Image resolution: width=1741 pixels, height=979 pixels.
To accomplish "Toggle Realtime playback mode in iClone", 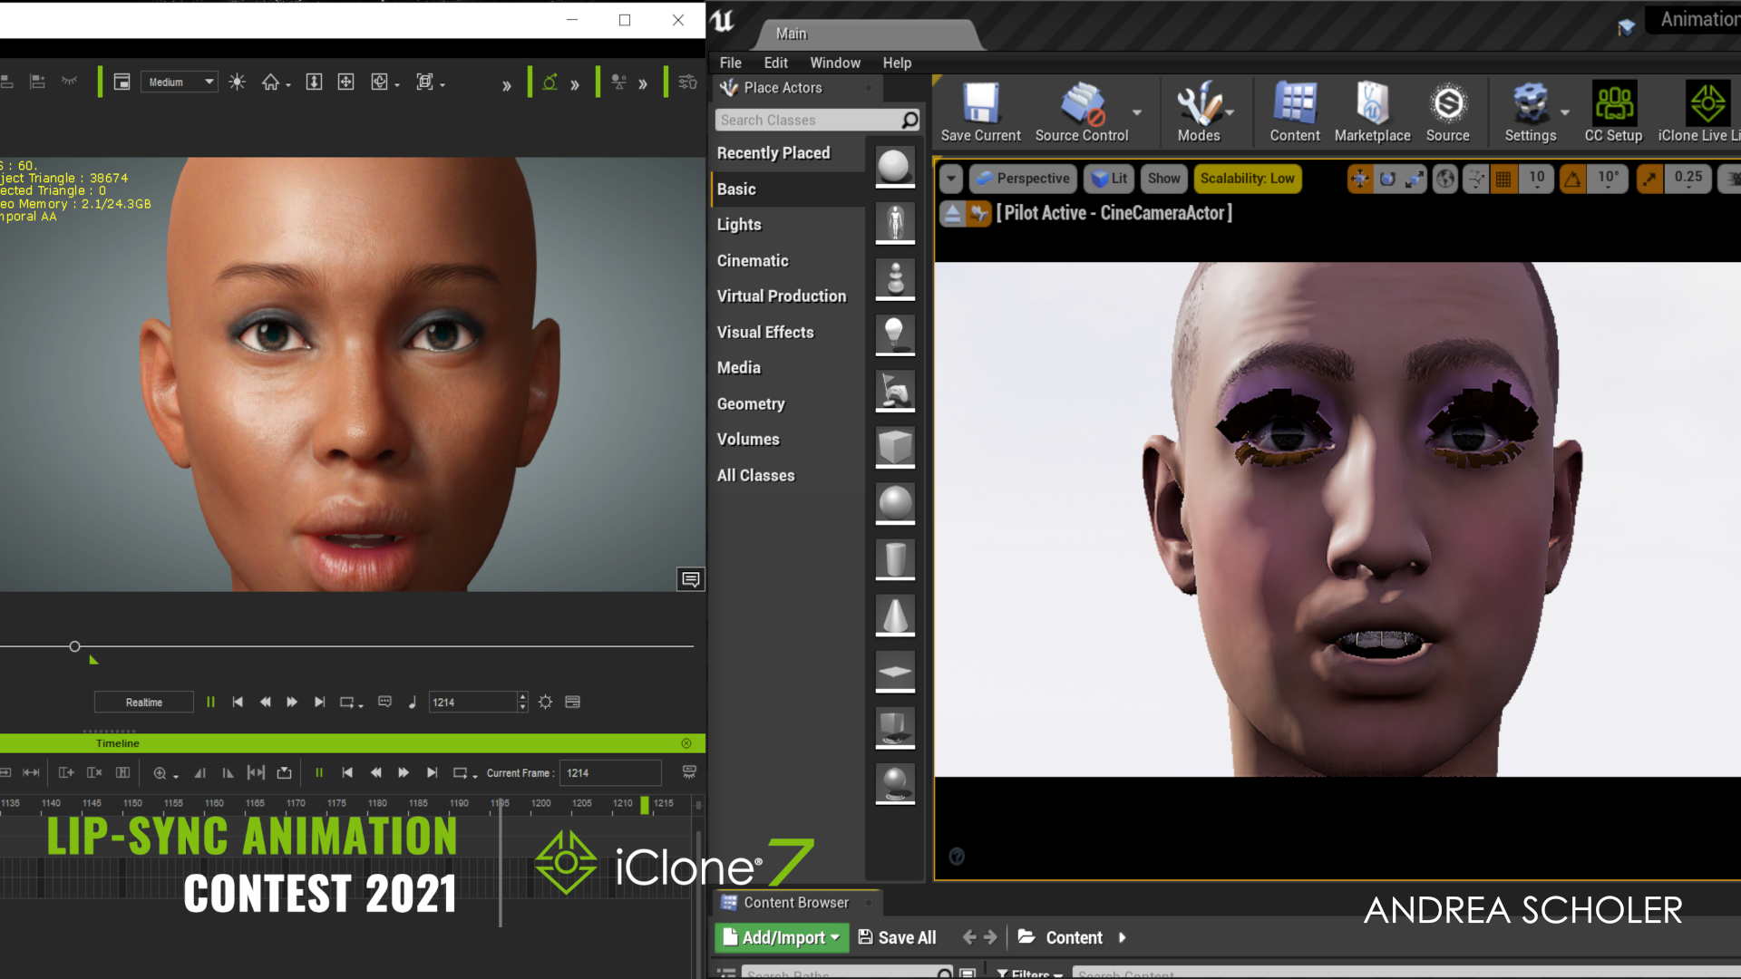I will click(x=144, y=703).
